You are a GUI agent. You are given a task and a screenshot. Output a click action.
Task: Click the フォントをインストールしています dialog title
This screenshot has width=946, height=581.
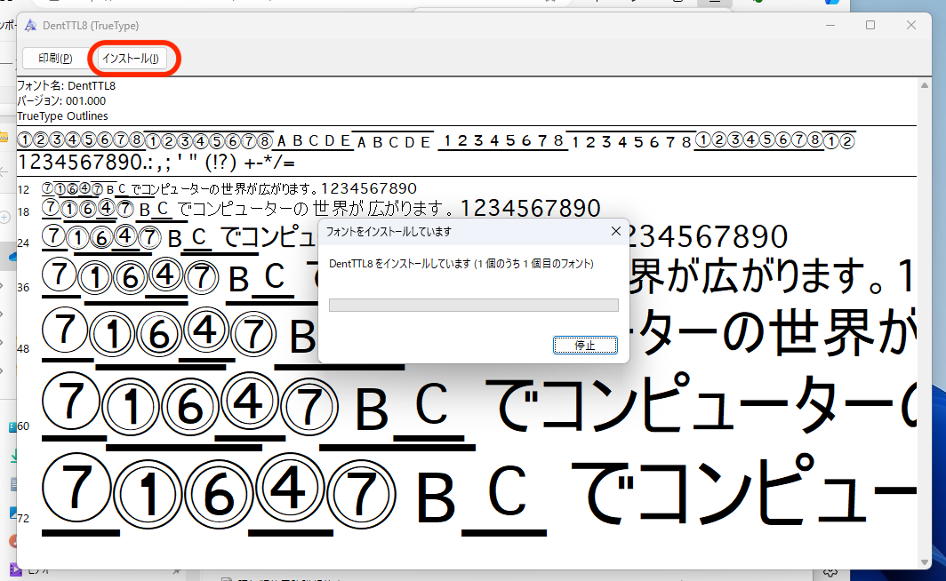(x=389, y=232)
